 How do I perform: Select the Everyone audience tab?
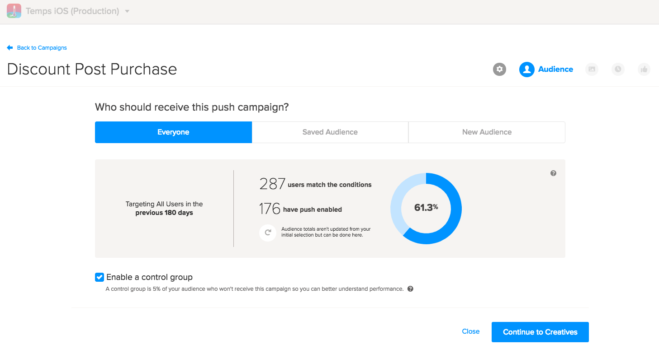tap(173, 132)
